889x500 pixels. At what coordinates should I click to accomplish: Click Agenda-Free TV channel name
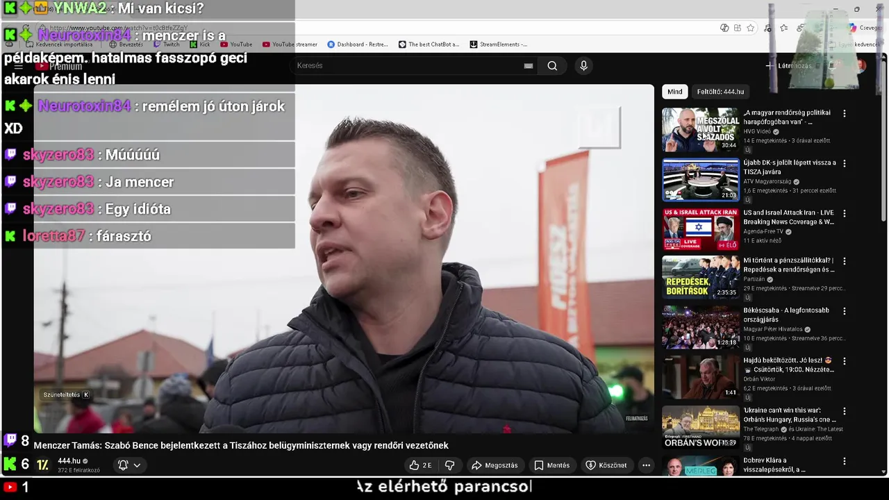coord(763,231)
